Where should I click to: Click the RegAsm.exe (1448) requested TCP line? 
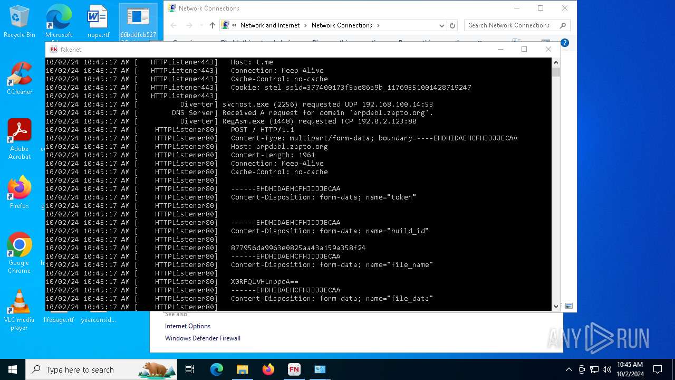coord(319,121)
